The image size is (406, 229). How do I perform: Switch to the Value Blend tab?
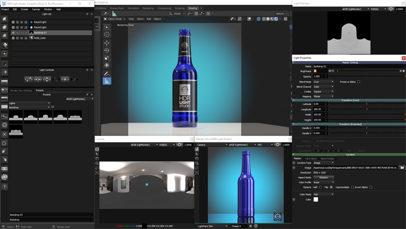(x=311, y=159)
